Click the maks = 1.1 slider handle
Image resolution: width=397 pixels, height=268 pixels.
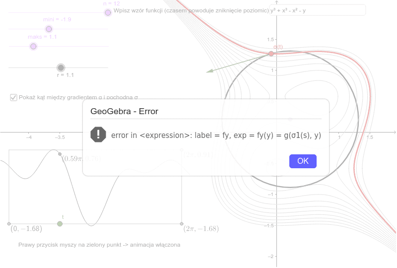click(33, 46)
